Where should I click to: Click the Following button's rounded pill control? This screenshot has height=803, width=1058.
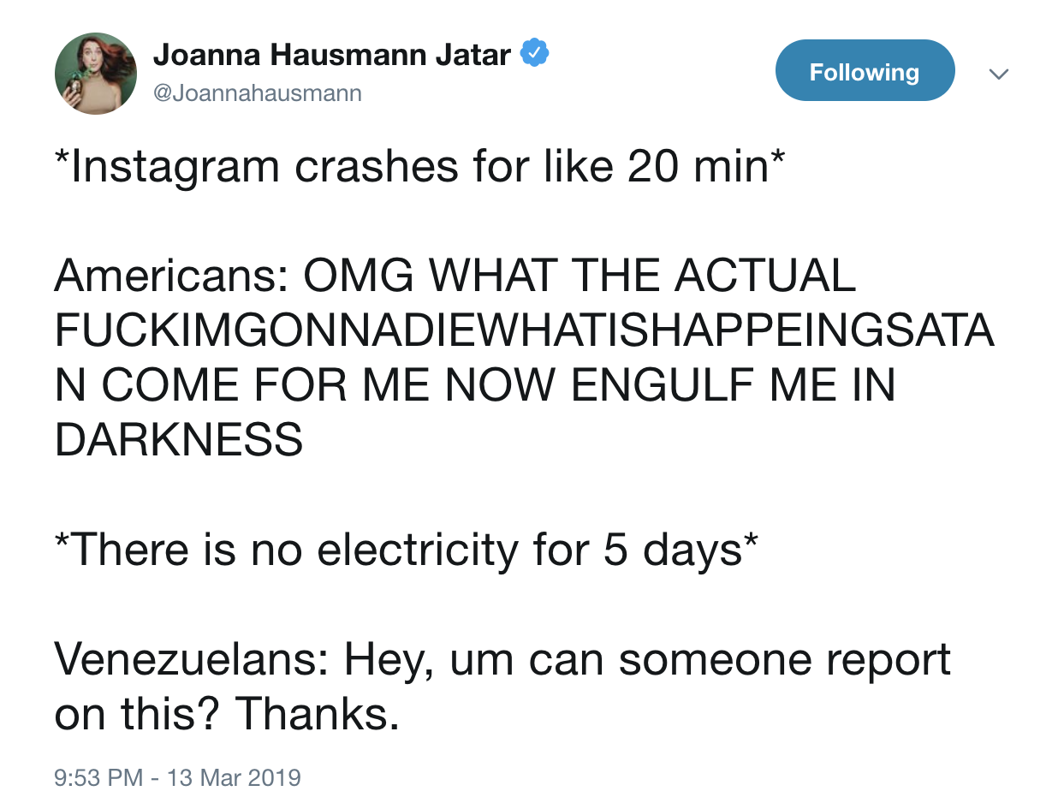coord(865,71)
